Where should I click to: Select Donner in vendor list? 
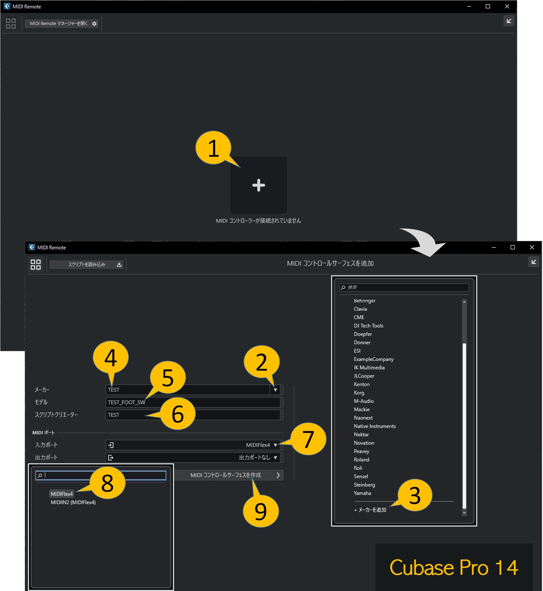[362, 342]
